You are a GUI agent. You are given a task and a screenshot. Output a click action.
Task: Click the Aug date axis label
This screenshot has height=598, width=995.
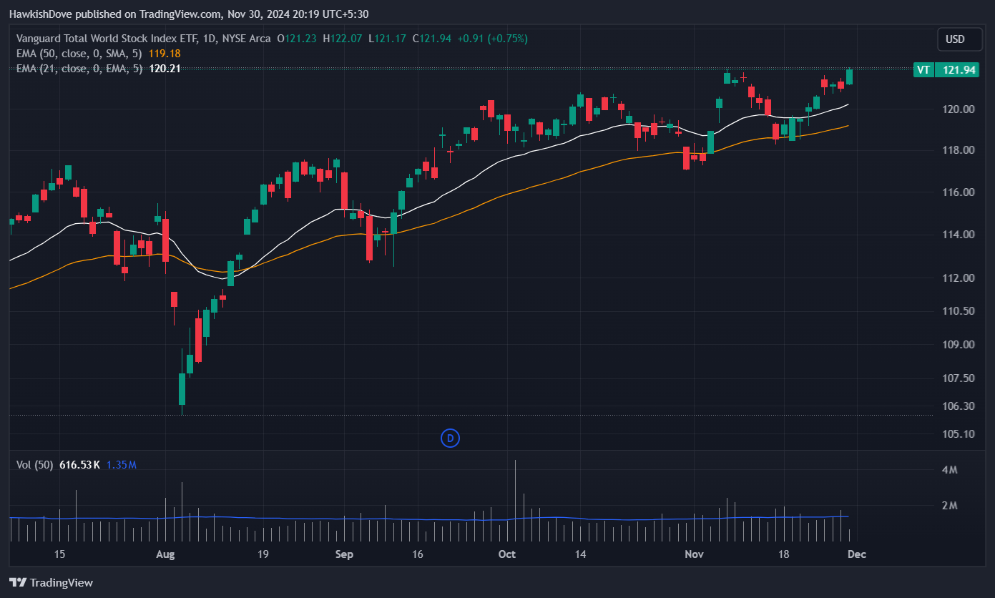click(165, 554)
